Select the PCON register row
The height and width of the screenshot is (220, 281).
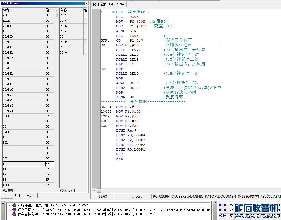(x=28, y=185)
